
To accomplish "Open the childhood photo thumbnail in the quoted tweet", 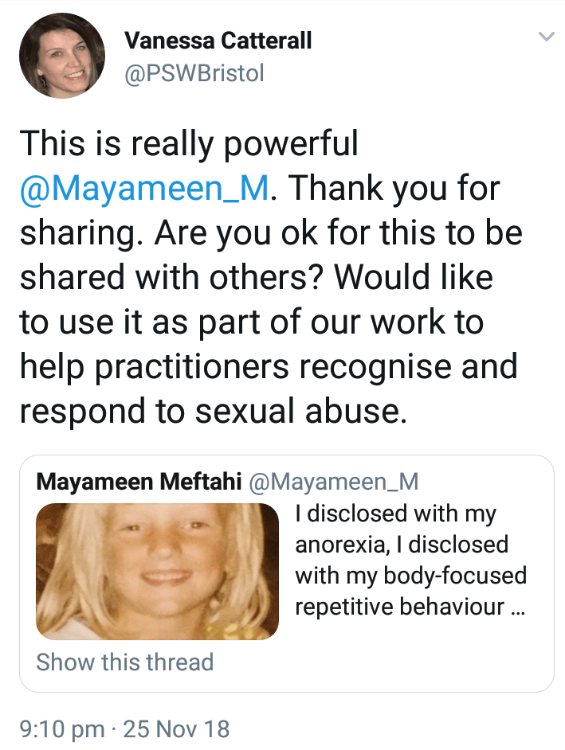I will (x=158, y=572).
